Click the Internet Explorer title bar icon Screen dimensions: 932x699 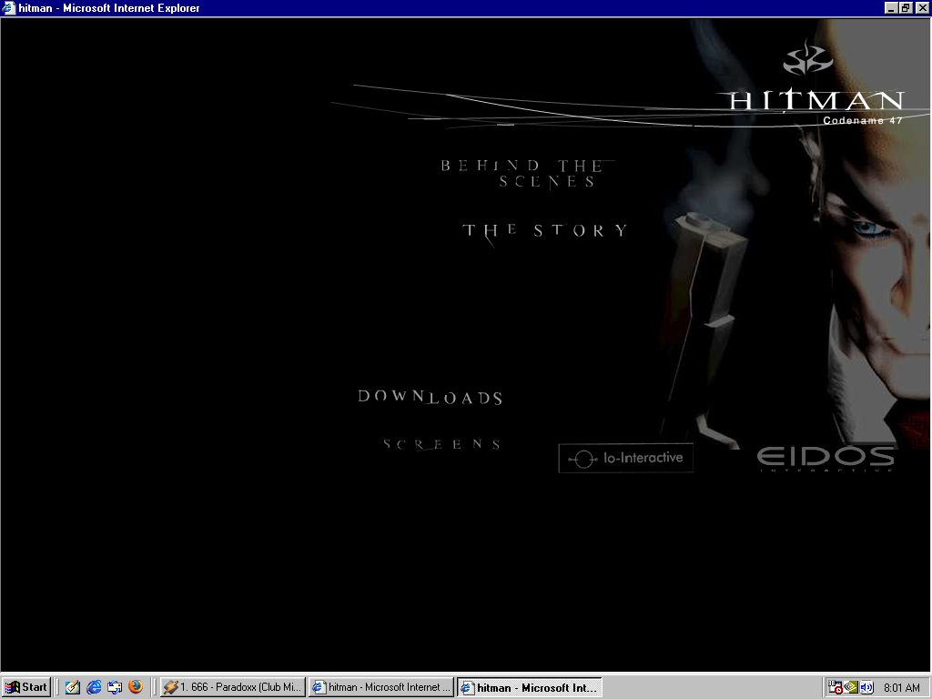point(9,8)
